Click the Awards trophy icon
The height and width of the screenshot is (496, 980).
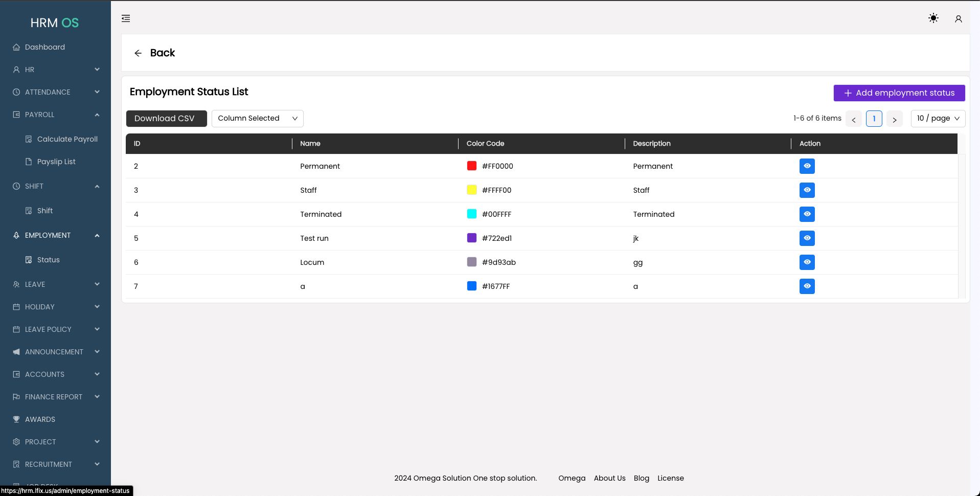tap(16, 419)
